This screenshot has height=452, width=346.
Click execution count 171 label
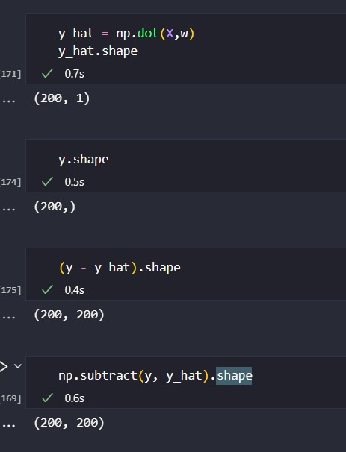coord(10,74)
